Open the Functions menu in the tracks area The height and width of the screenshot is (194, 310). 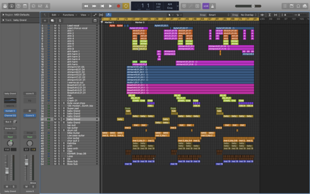(x=69, y=15)
